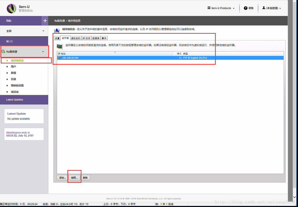298x207 pixels.
Task: Click the listener icon in the 192.168.10.244 row
Action: [60, 58]
